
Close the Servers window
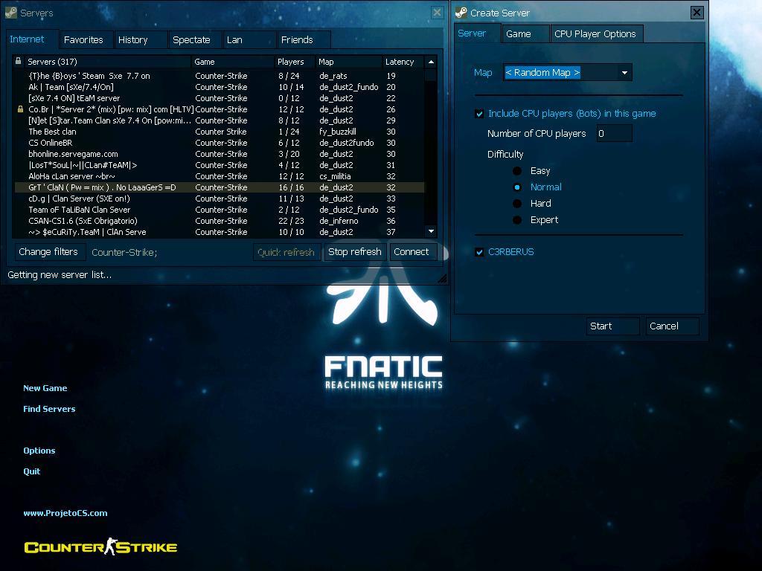437,13
